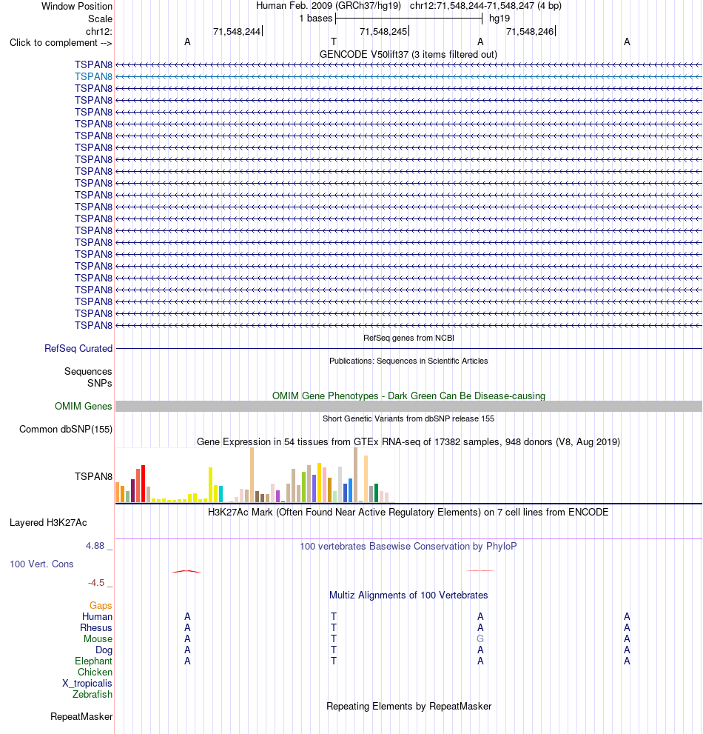This screenshot has height=734, width=703.
Task: Click the Dog alignment row label
Action: 104,650
